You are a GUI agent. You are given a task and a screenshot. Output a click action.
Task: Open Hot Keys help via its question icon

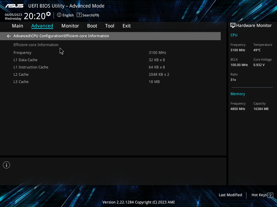coord(271,195)
